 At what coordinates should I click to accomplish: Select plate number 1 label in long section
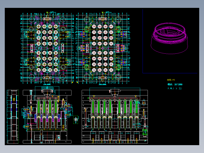[83, 93]
